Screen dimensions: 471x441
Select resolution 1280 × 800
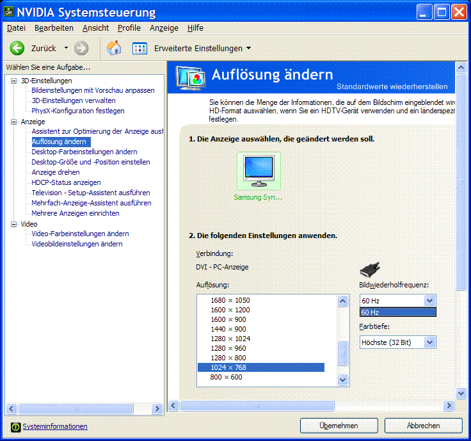[228, 358]
